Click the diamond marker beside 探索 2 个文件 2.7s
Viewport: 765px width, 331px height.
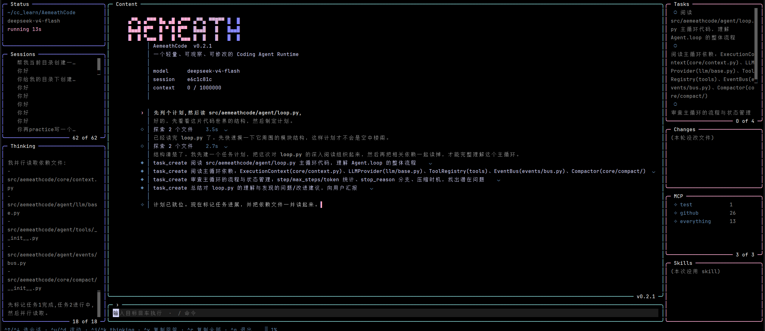[x=142, y=146]
